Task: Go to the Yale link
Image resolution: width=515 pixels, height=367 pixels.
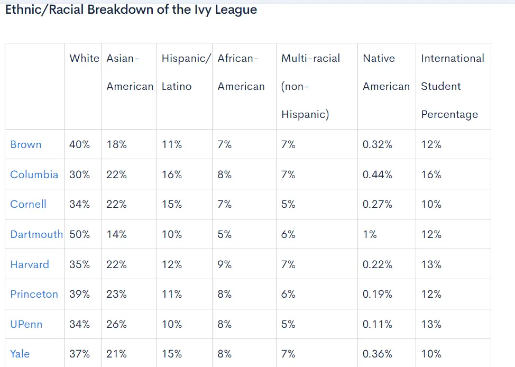Action: coord(20,354)
